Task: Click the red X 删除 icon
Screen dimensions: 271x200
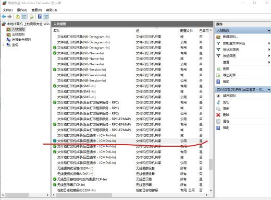Action: click(218, 115)
